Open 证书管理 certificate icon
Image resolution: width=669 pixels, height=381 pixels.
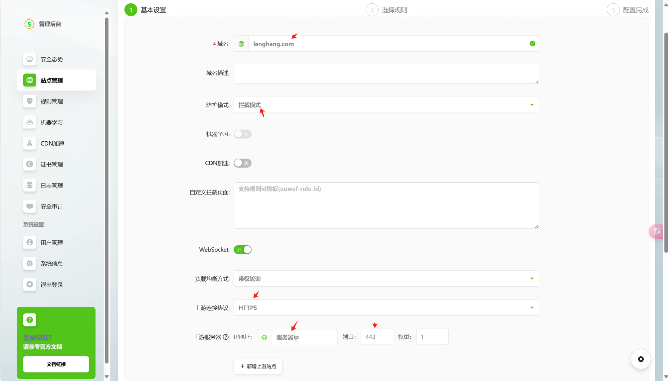point(30,164)
